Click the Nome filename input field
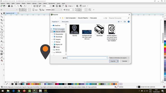The width and height of the screenshot is (166, 93). pyautogui.click(x=87, y=58)
